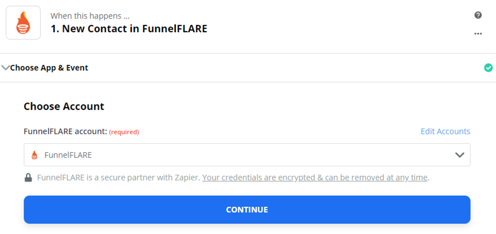Click the selected FunnelFLARE account name text
Image resolution: width=496 pixels, height=234 pixels.
68,155
